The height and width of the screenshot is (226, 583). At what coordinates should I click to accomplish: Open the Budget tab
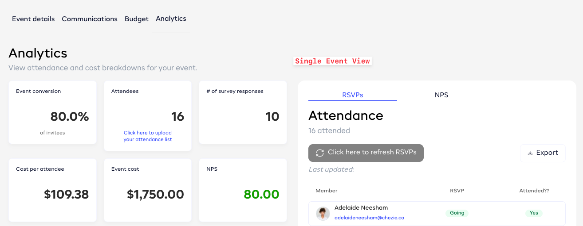[x=137, y=19]
